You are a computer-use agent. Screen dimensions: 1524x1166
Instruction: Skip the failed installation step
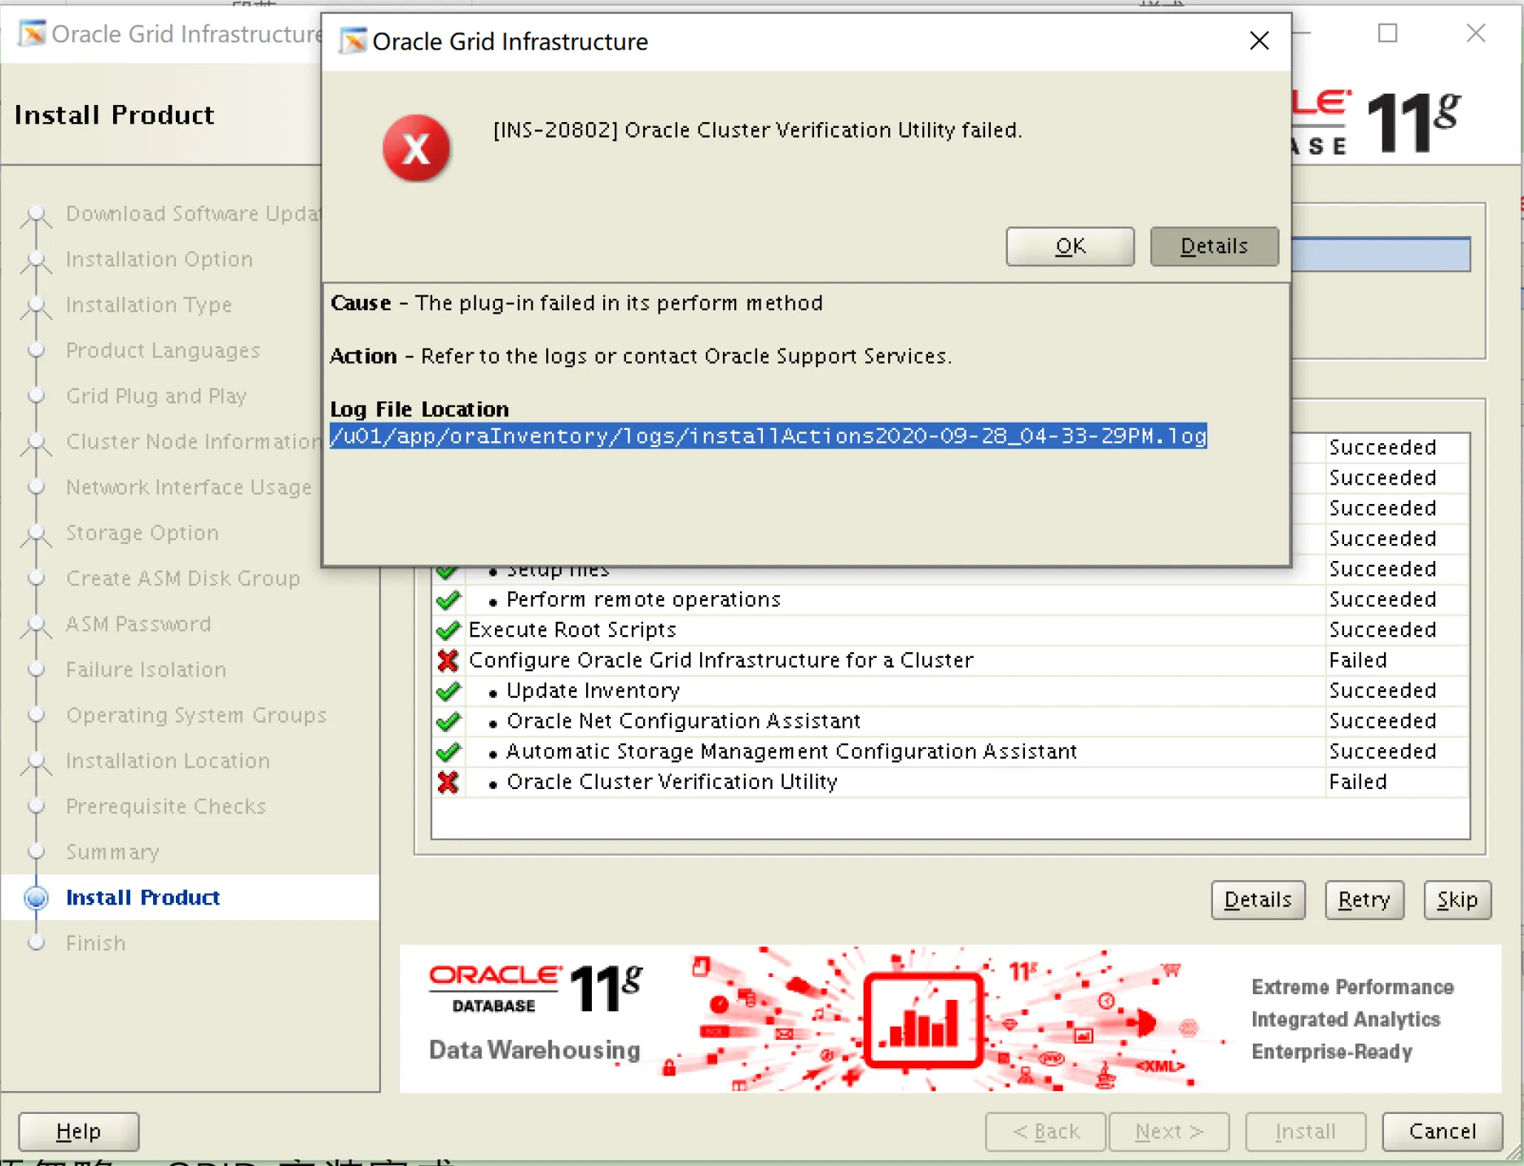pyautogui.click(x=1456, y=900)
